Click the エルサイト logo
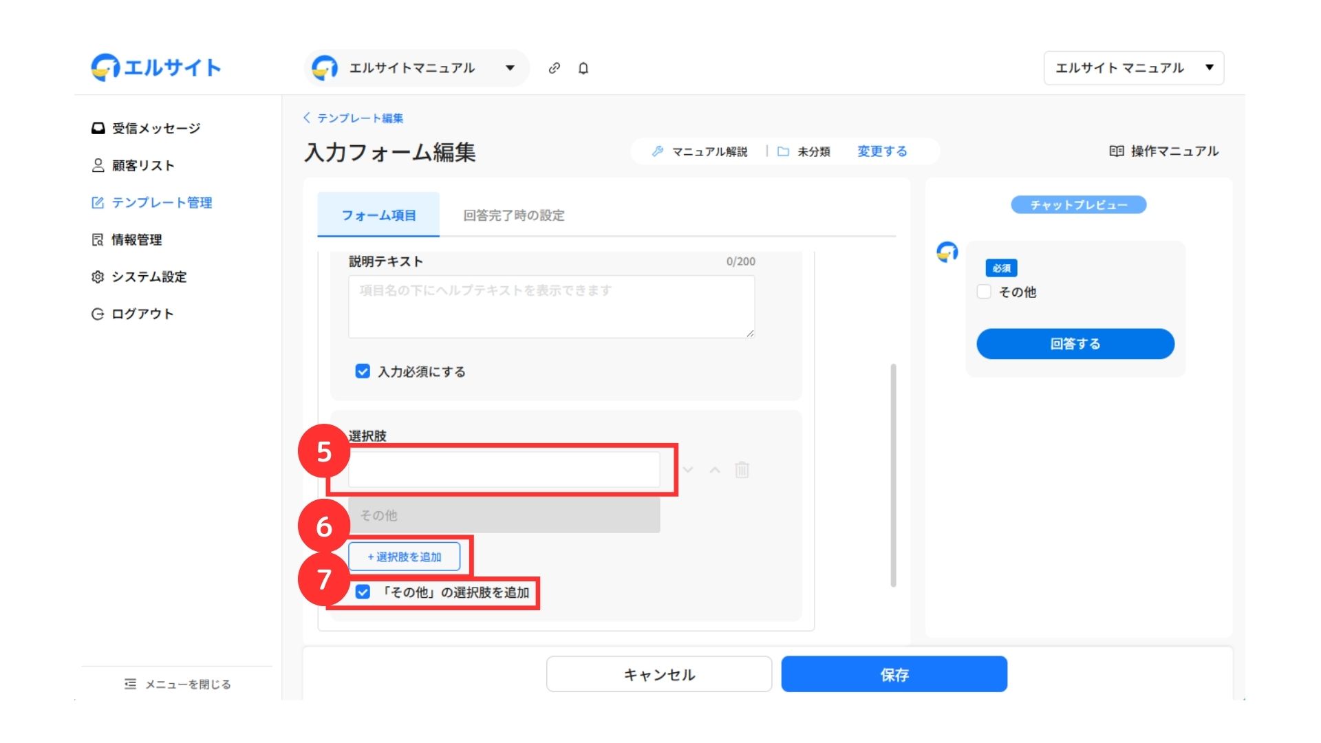Viewport: 1321px width, 743px height. [x=156, y=67]
